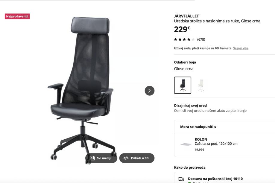The image size is (275, 183).
Task: Open the JÄRVFJÄLLET product title
Action: [186, 16]
